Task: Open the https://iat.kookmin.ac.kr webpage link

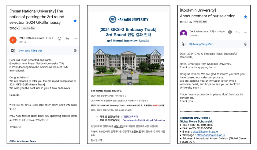Action: pyautogui.click(x=211, y=135)
